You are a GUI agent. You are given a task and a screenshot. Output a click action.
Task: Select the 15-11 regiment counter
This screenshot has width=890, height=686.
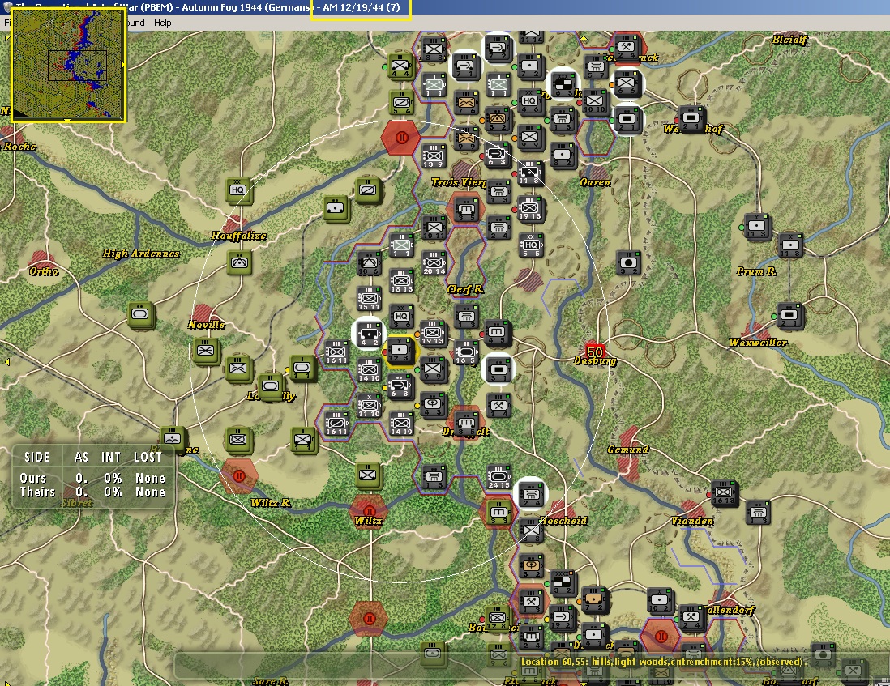click(x=368, y=300)
